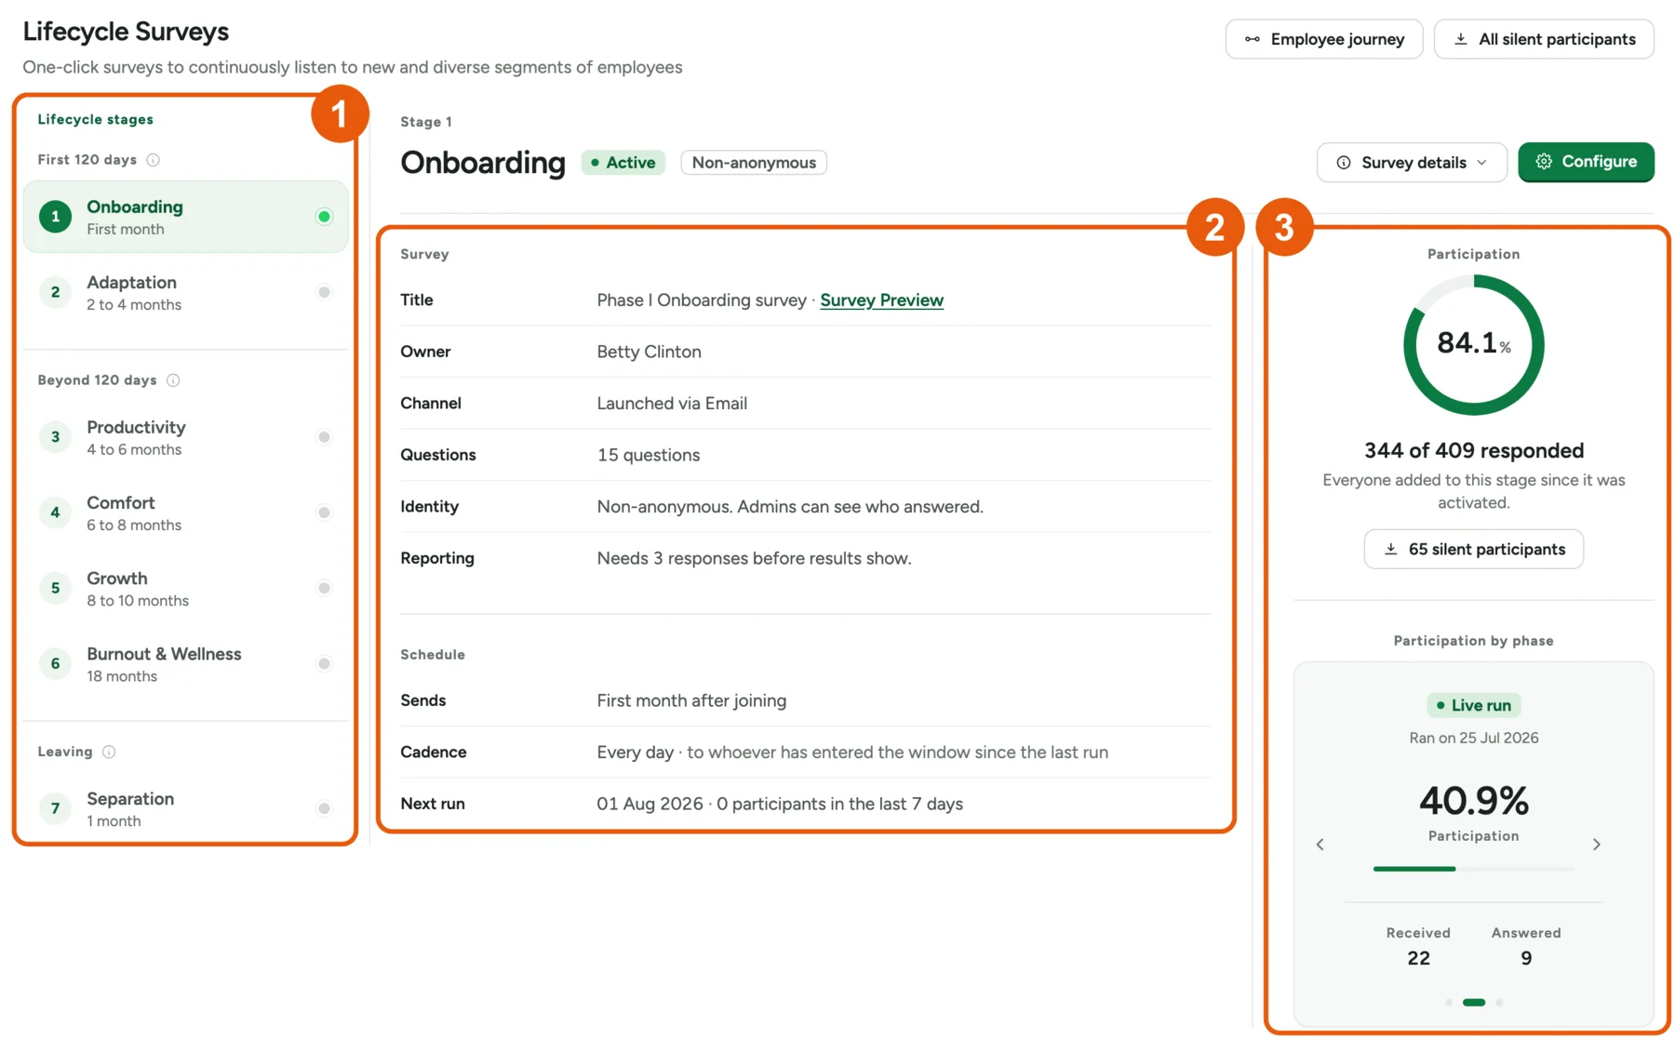Screen dimensions: 1675x1039
Task: Click the first carousel pagination dot
Action: click(1449, 1003)
